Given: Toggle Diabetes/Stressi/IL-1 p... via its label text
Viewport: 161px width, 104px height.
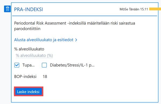Looking at the screenshot, I should (x=72, y=65).
